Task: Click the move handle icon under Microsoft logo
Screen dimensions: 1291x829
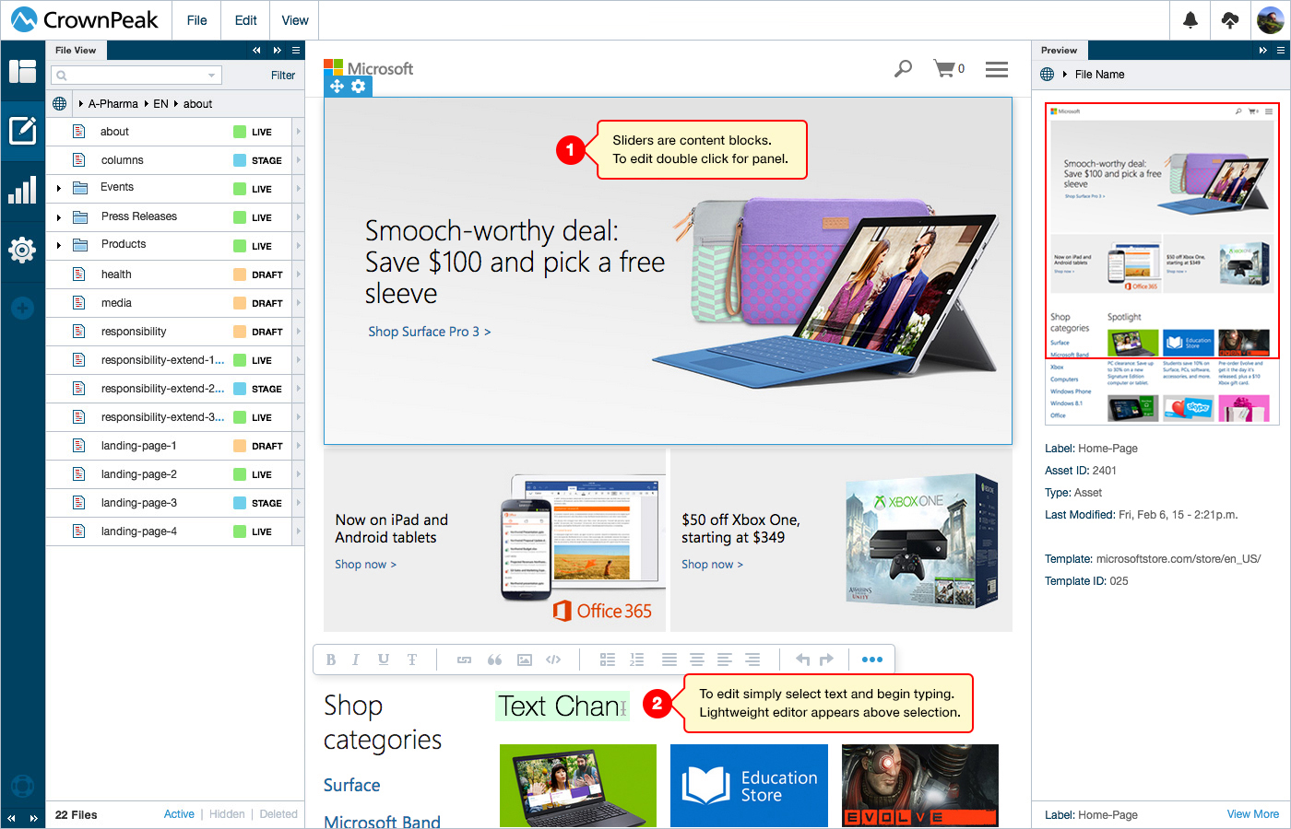Action: coord(337,87)
